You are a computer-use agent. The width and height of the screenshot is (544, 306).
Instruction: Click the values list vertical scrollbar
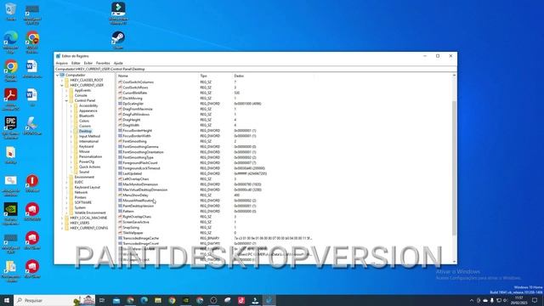coord(454,168)
